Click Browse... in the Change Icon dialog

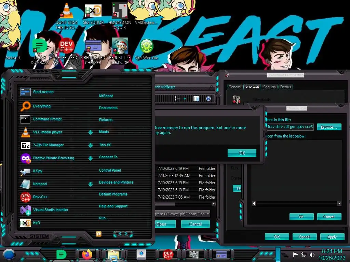click(x=329, y=127)
